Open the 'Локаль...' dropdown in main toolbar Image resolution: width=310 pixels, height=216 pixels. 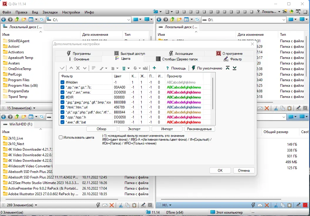point(279,12)
